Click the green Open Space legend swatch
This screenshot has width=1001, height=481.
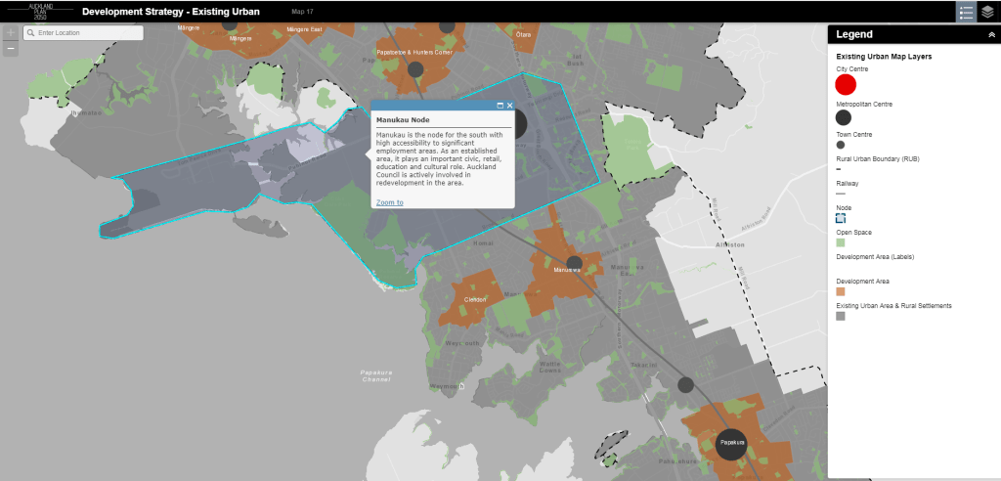841,242
